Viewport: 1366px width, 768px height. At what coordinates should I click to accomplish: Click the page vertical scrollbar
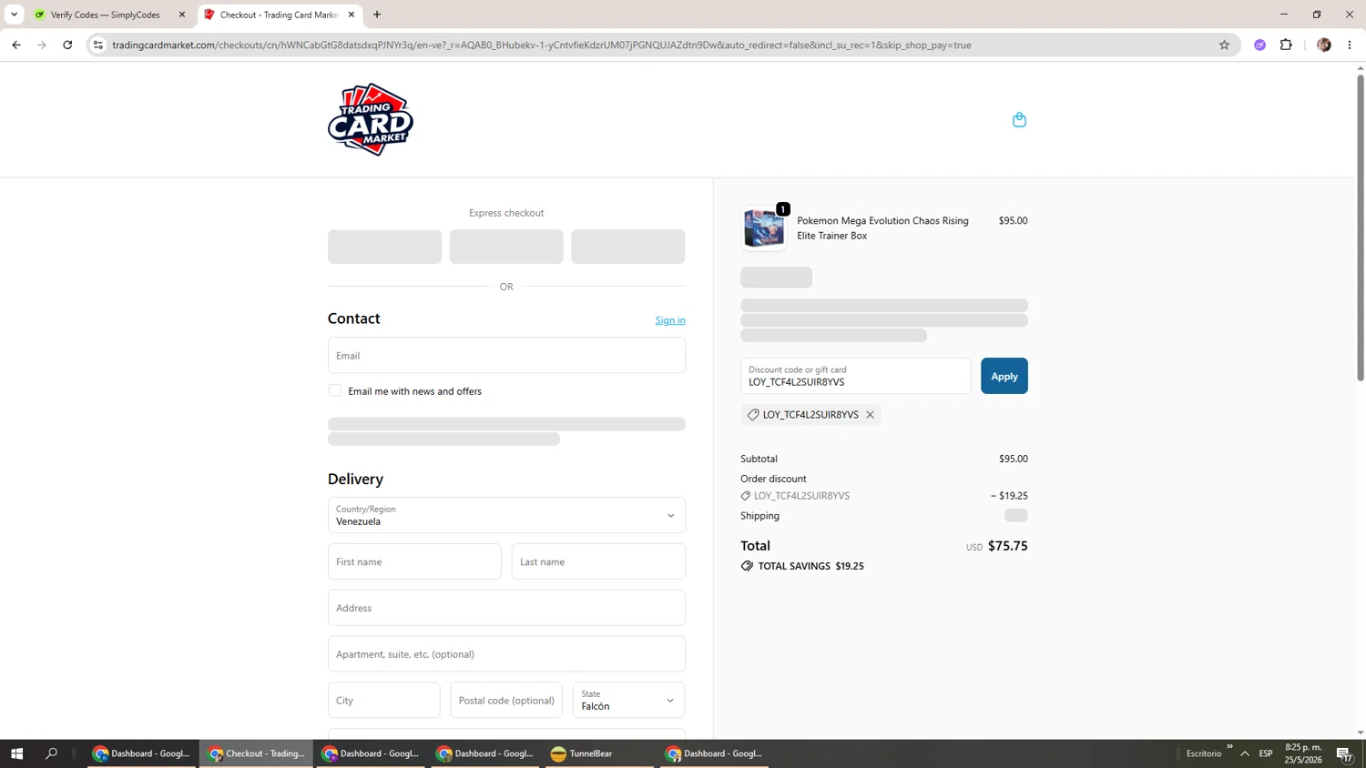(x=1361, y=227)
